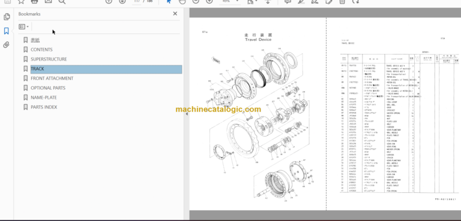This screenshot has height=221, width=461.
Task: Zoom in with the plus button
Action: [209, 1]
